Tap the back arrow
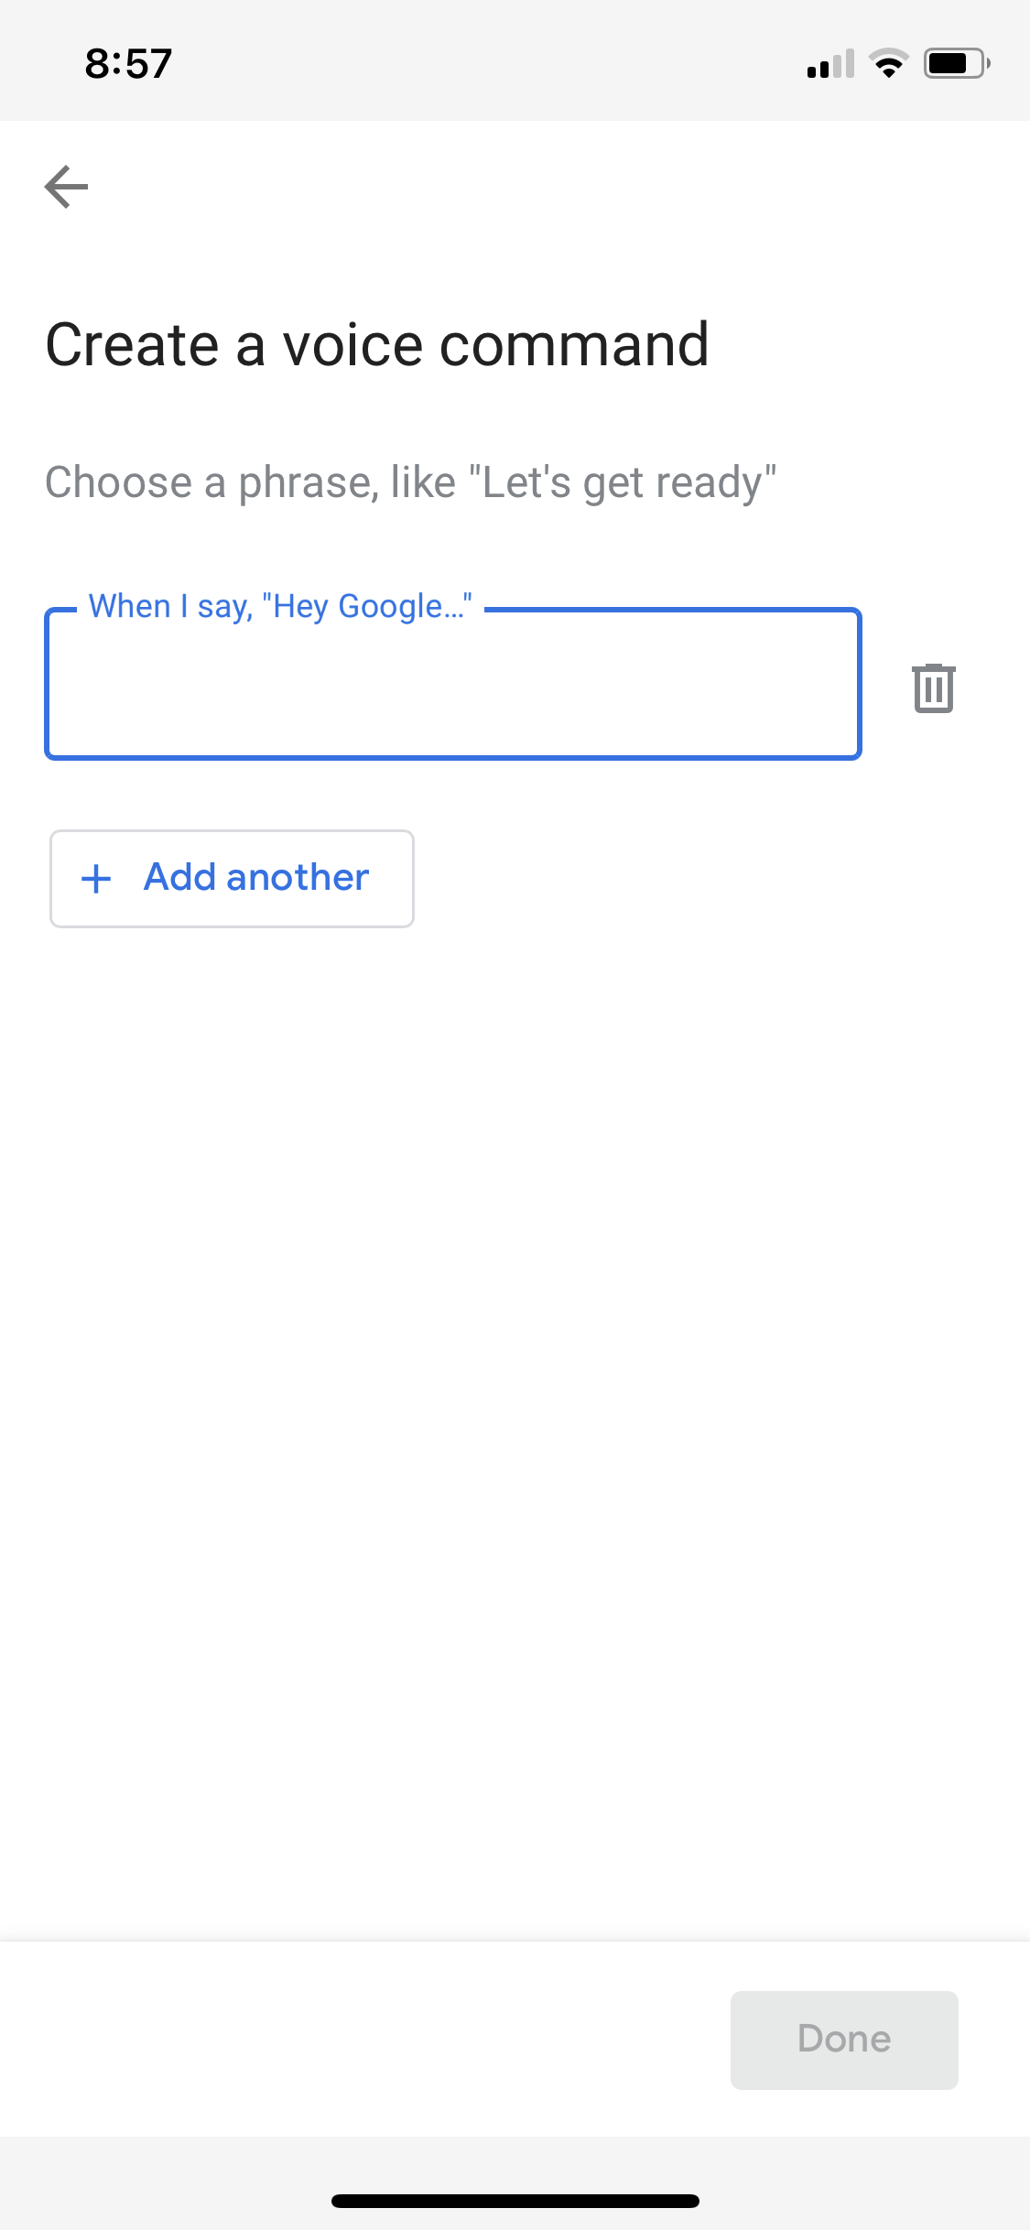 pos(67,187)
